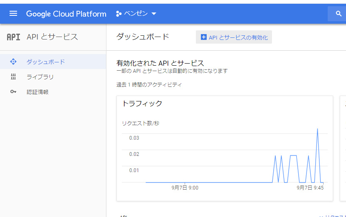The image size is (346, 217).
Task: Open the ベンゼン project selector dropdown
Action: (x=136, y=14)
